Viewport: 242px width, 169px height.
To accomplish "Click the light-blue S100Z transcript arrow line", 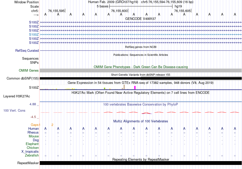I will (141, 35).
